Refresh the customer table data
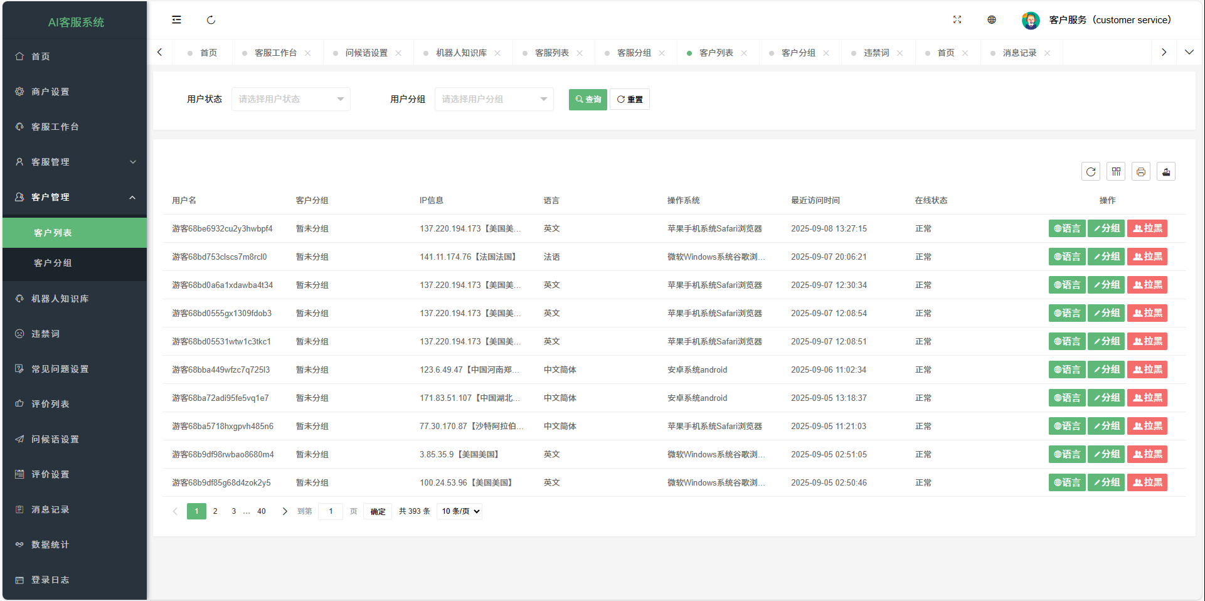Image resolution: width=1205 pixels, height=601 pixels. coord(1091,172)
